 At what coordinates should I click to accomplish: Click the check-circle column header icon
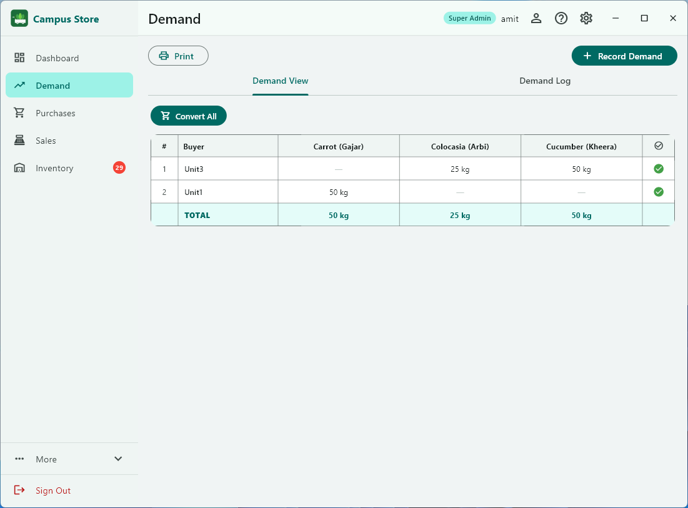659,146
